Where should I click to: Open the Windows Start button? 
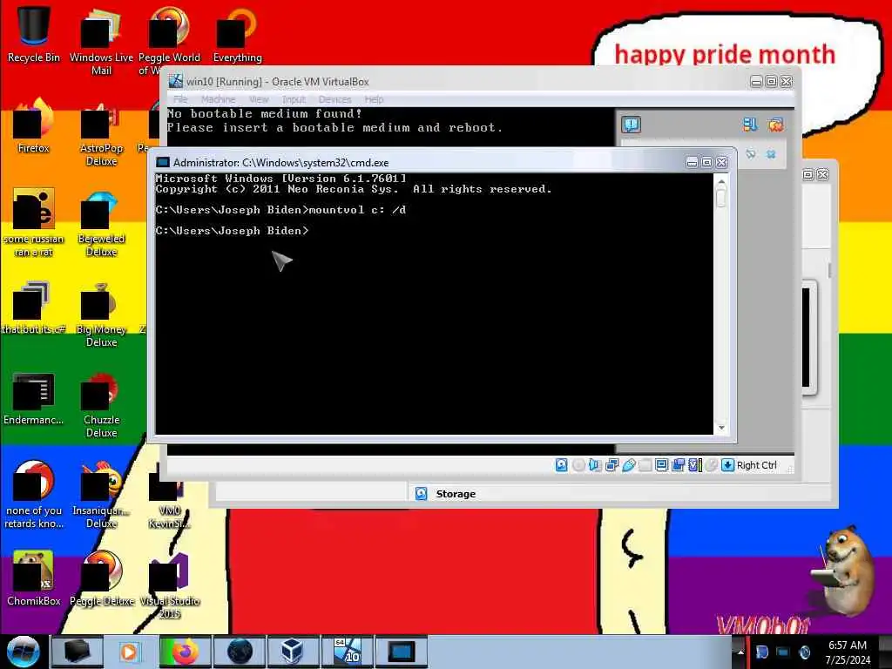[24, 652]
